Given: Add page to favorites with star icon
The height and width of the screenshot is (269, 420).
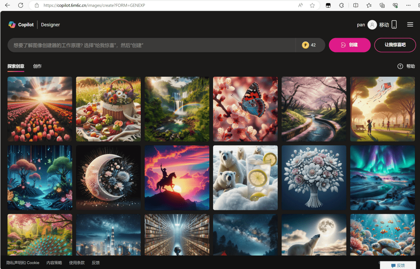Looking at the screenshot, I should click(312, 5).
